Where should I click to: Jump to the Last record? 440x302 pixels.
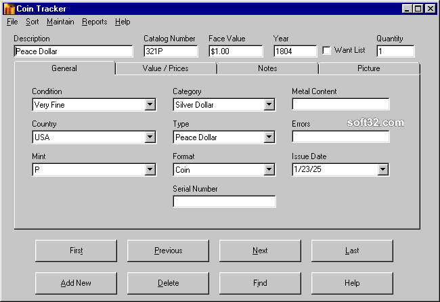[x=352, y=251]
